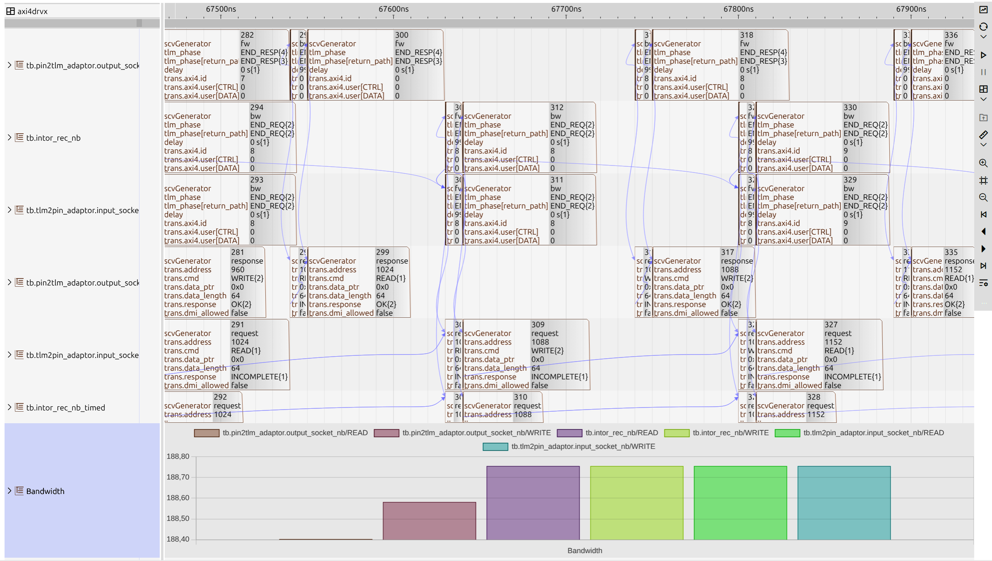Image resolution: width=992 pixels, height=561 pixels.
Task: Open the settings list icon in sidebar
Action: [x=983, y=283]
